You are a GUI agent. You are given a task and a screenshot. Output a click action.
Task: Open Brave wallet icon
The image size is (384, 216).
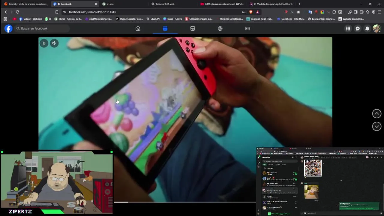point(361,12)
